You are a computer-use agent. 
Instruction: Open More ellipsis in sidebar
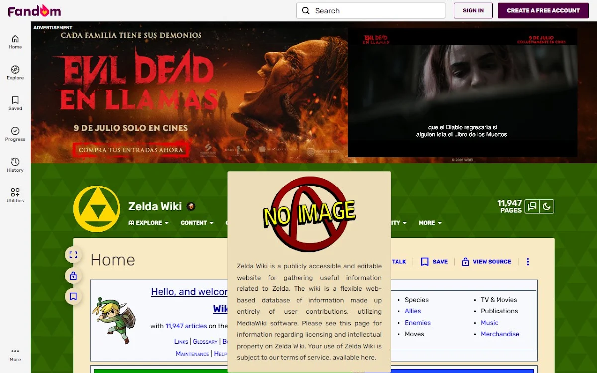click(x=15, y=354)
